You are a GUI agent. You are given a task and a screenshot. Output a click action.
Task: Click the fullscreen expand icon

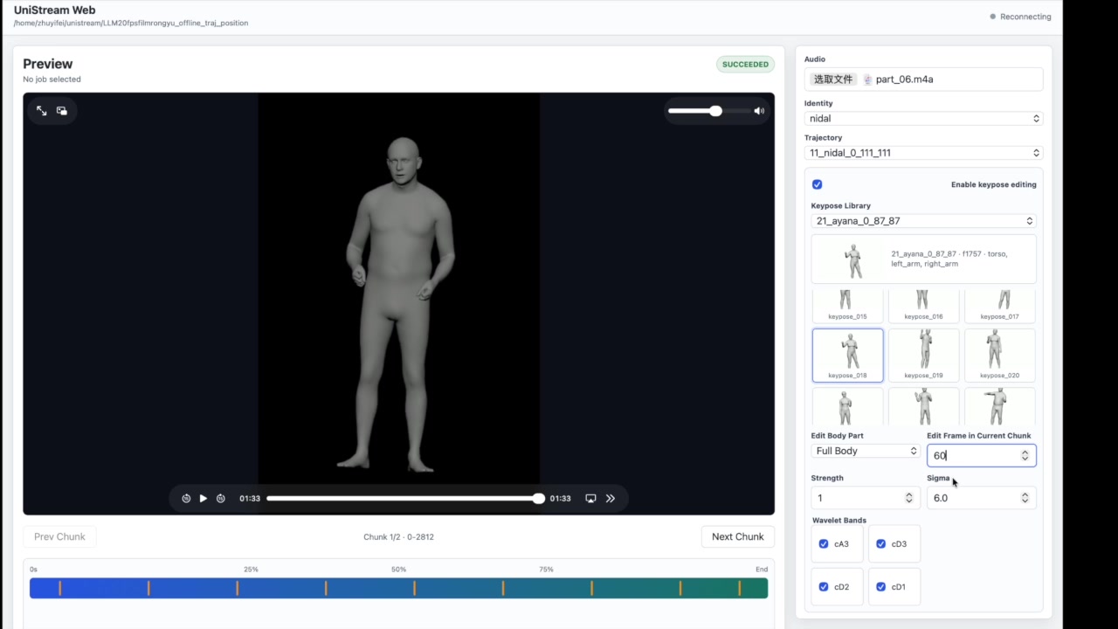coord(41,111)
